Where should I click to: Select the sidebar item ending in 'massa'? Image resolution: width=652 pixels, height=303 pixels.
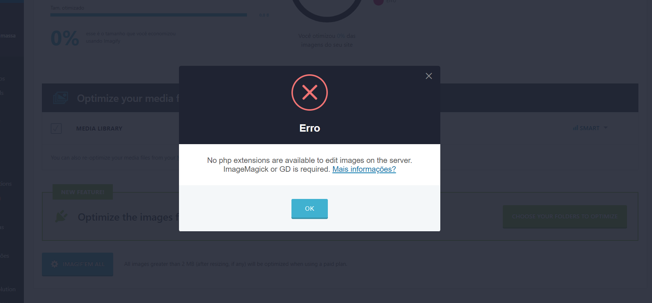click(x=8, y=36)
